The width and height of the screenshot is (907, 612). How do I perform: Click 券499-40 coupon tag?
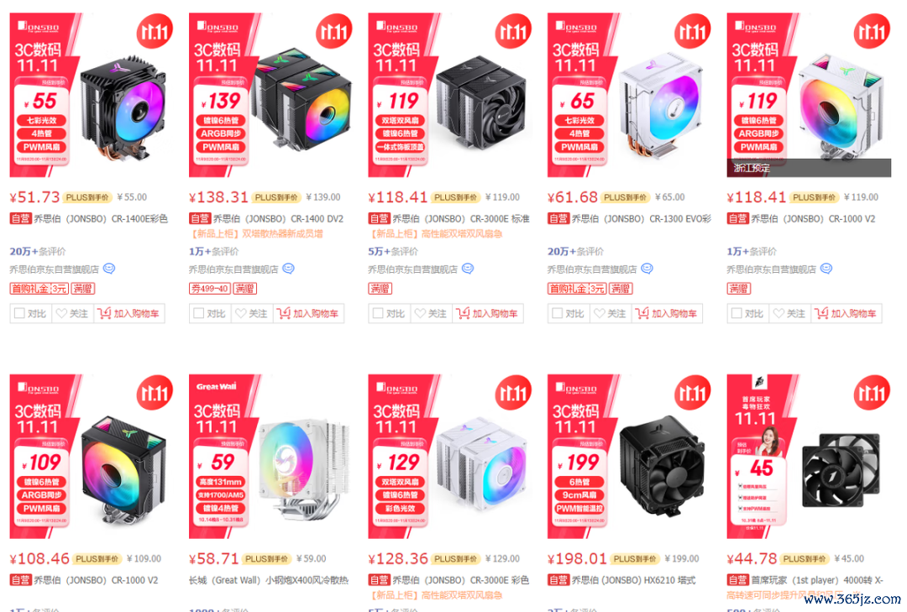tap(210, 288)
